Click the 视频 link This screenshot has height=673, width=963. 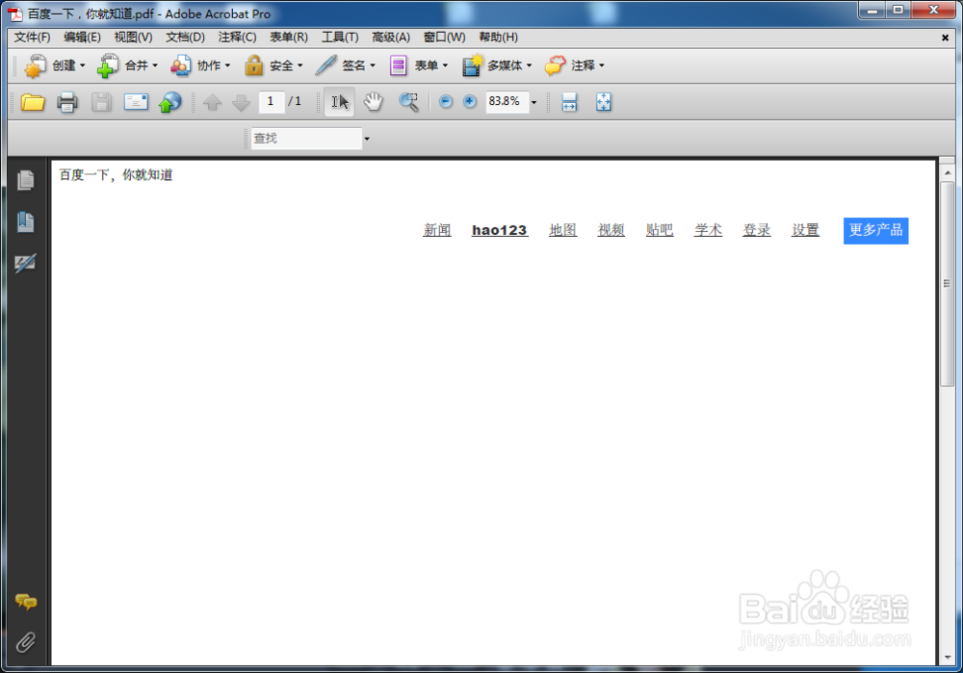coord(612,230)
